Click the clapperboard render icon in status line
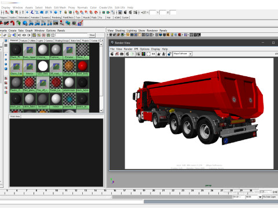 click(x=125, y=12)
